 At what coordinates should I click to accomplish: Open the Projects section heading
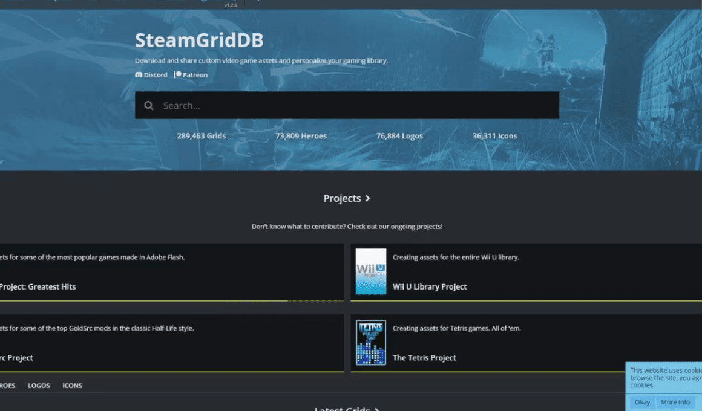(347, 198)
